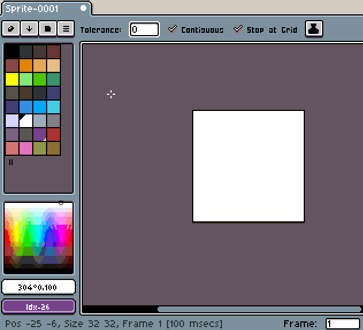Pick the cyan palette swatch

pos(54,107)
